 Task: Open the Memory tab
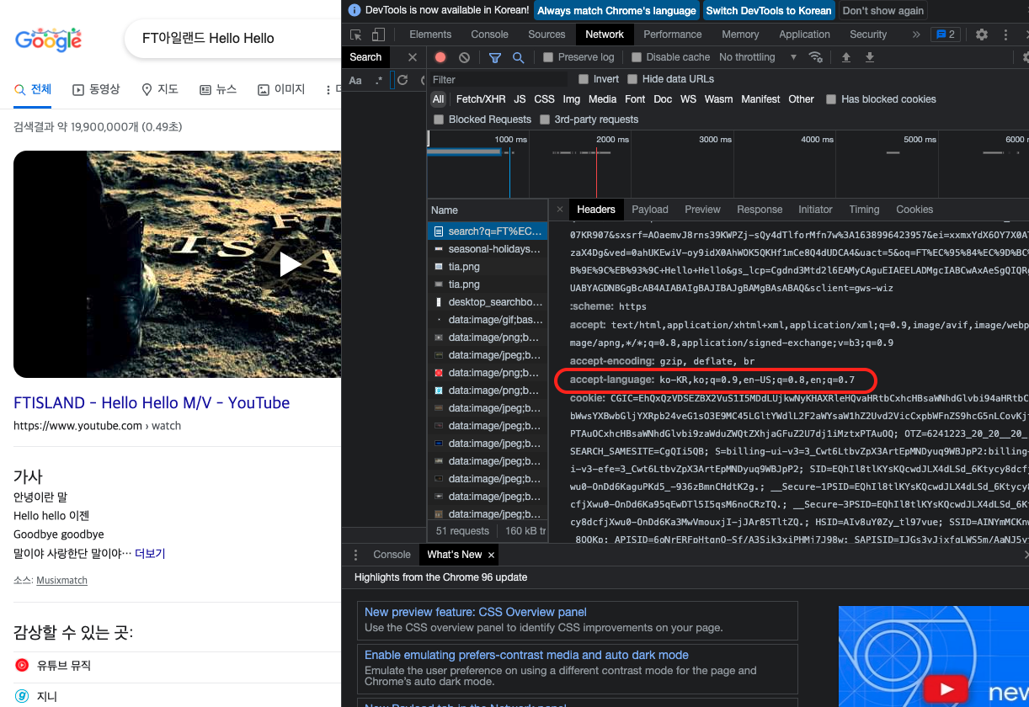pyautogui.click(x=740, y=35)
